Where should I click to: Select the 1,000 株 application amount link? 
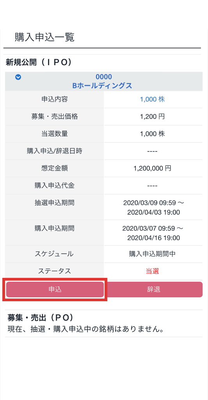[x=152, y=99]
